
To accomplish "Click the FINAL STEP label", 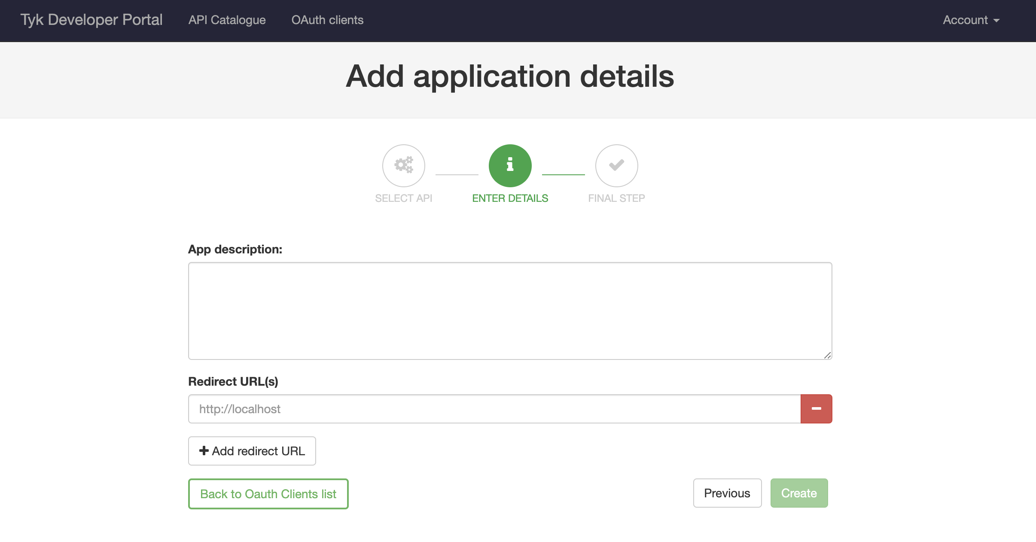I will pyautogui.click(x=616, y=198).
